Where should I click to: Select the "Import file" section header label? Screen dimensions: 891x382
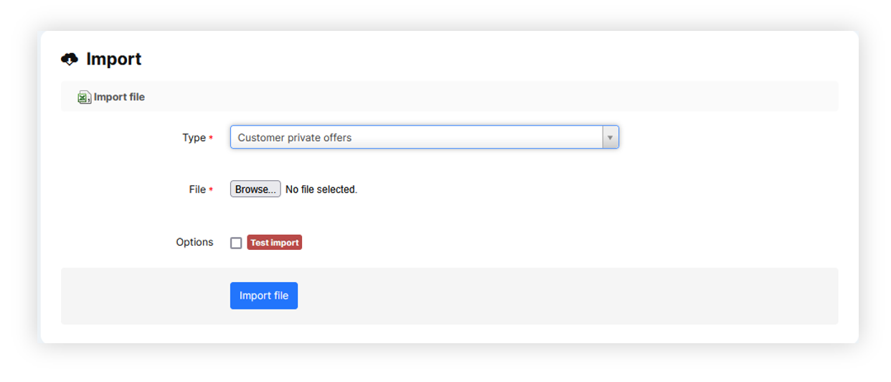pos(119,97)
